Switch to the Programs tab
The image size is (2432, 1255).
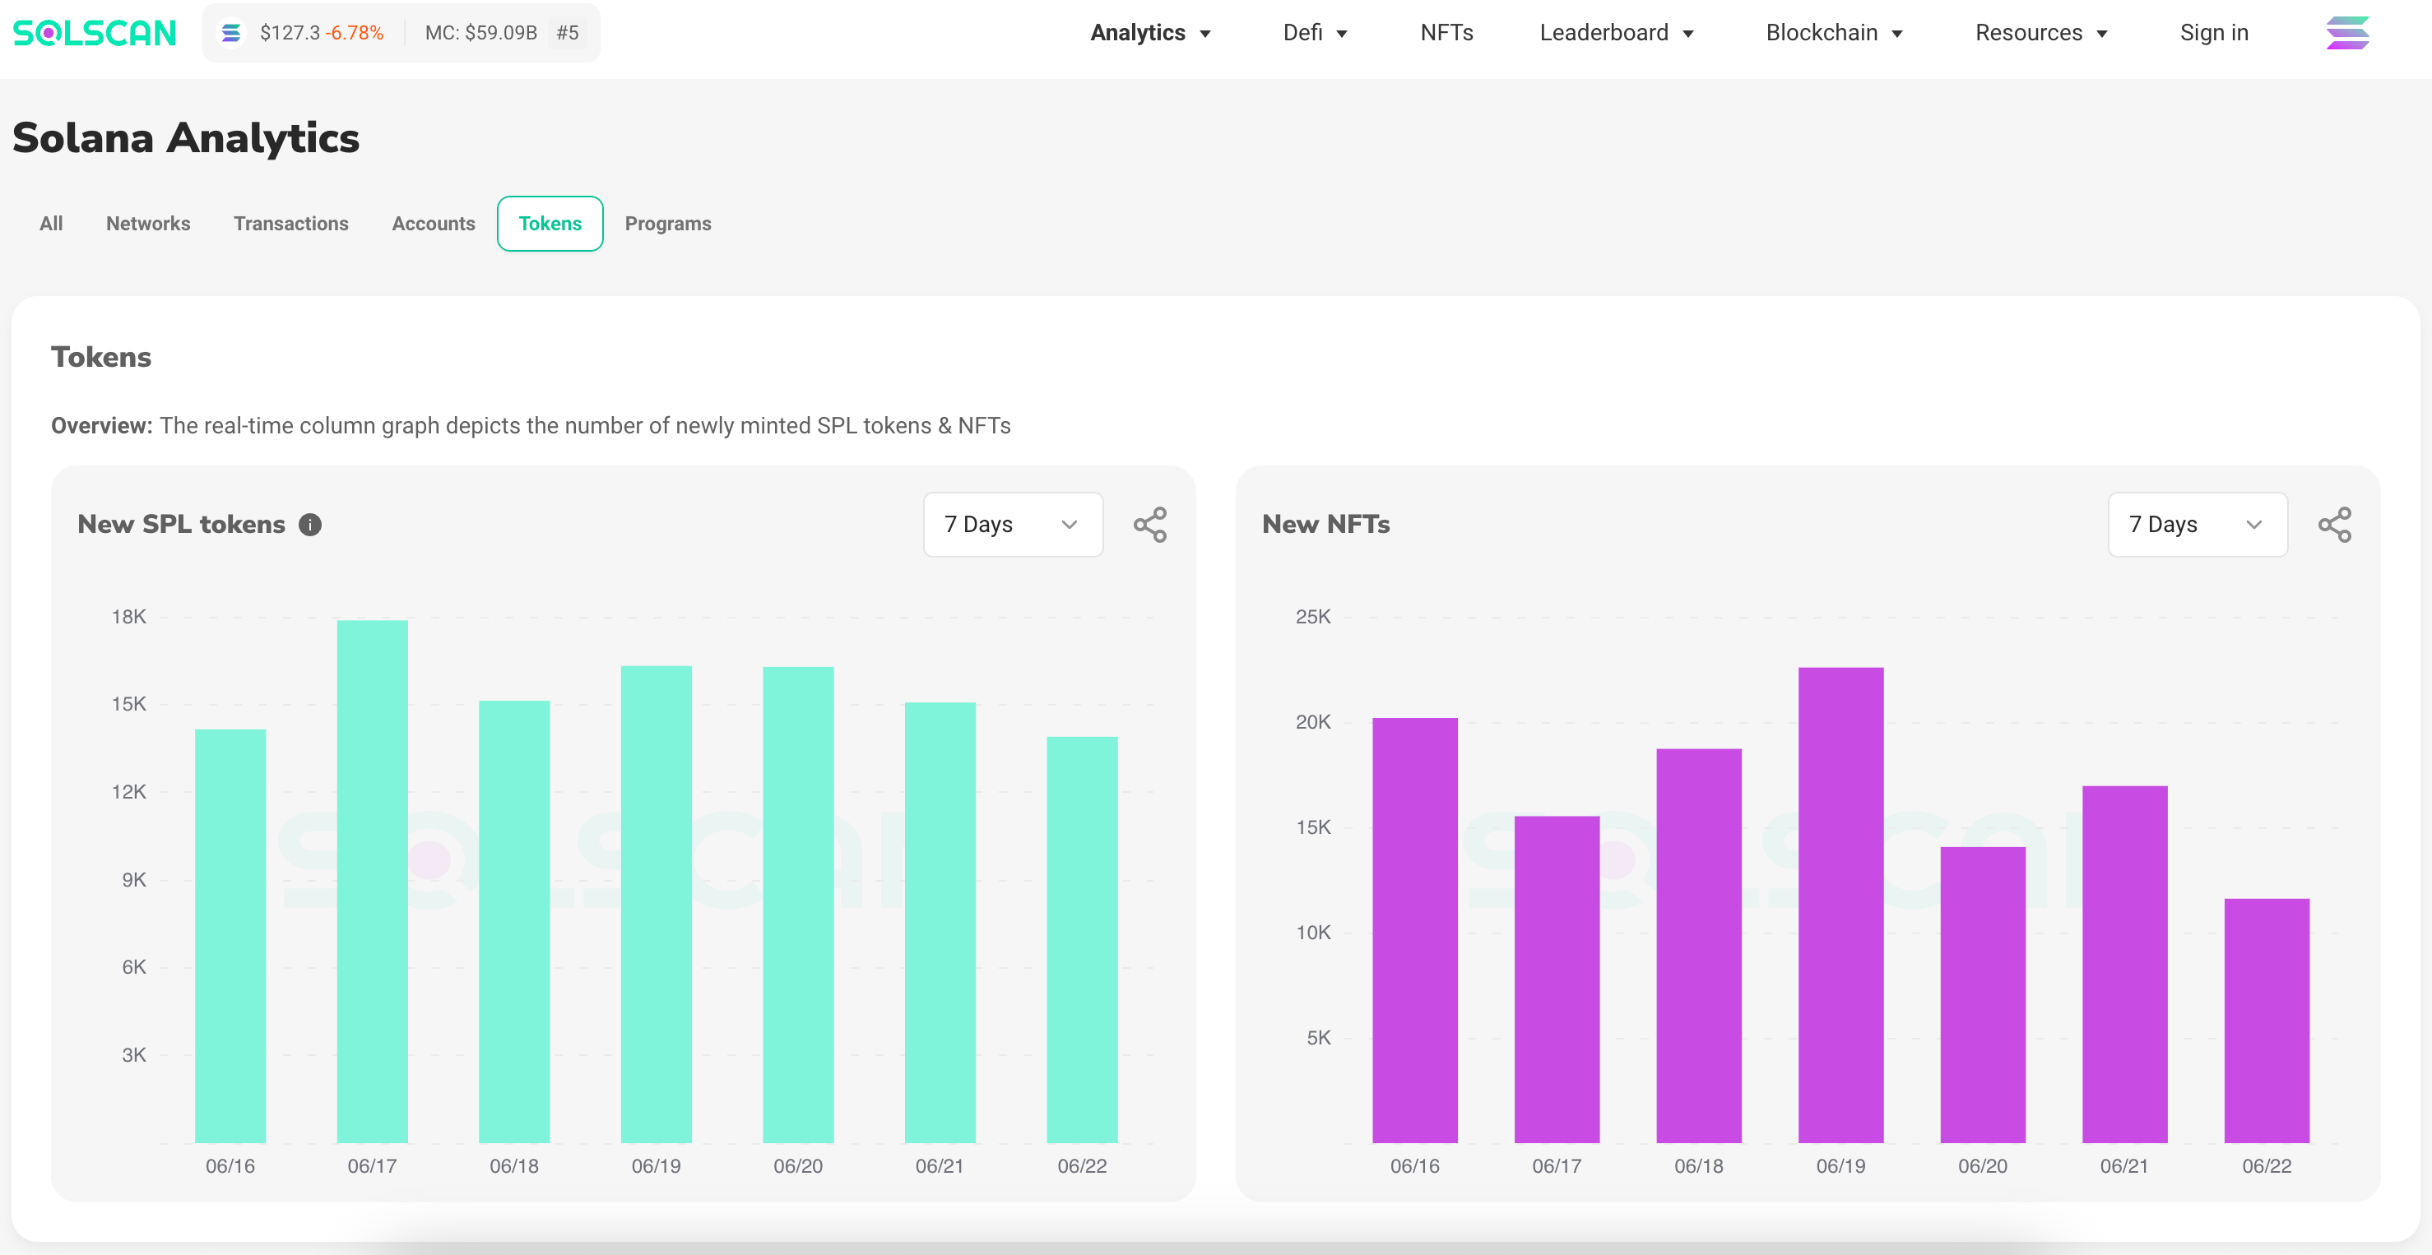click(667, 224)
